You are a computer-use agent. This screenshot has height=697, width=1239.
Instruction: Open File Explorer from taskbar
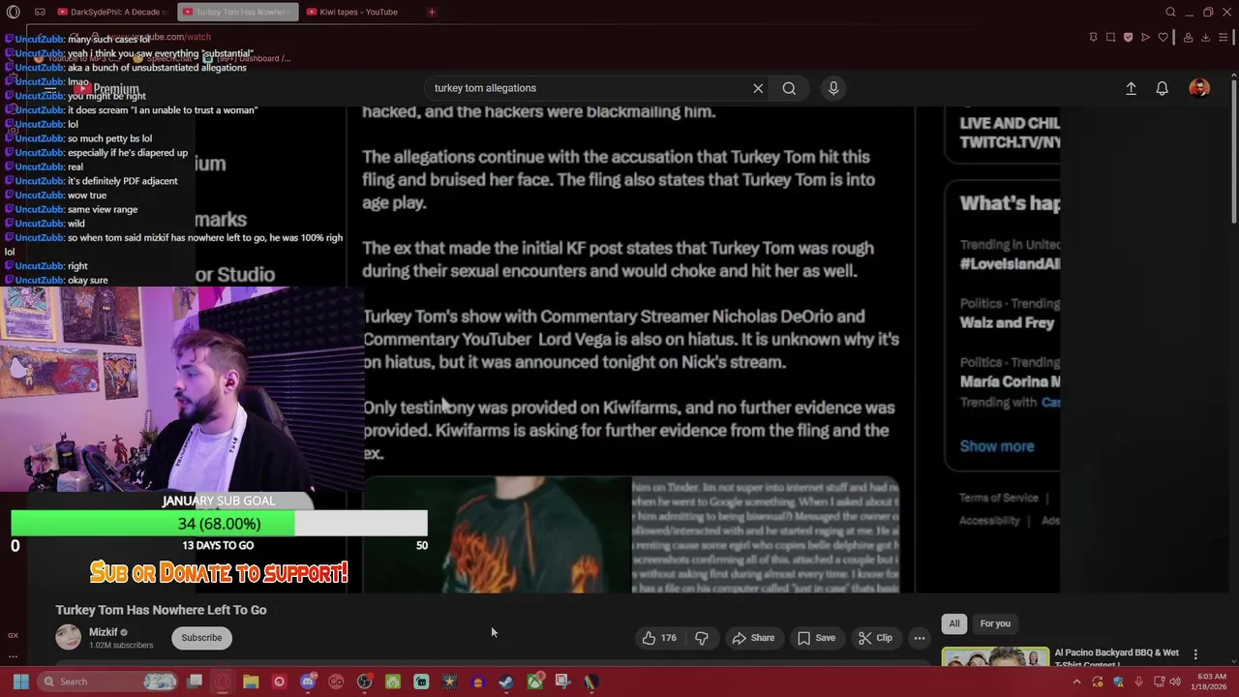click(251, 682)
